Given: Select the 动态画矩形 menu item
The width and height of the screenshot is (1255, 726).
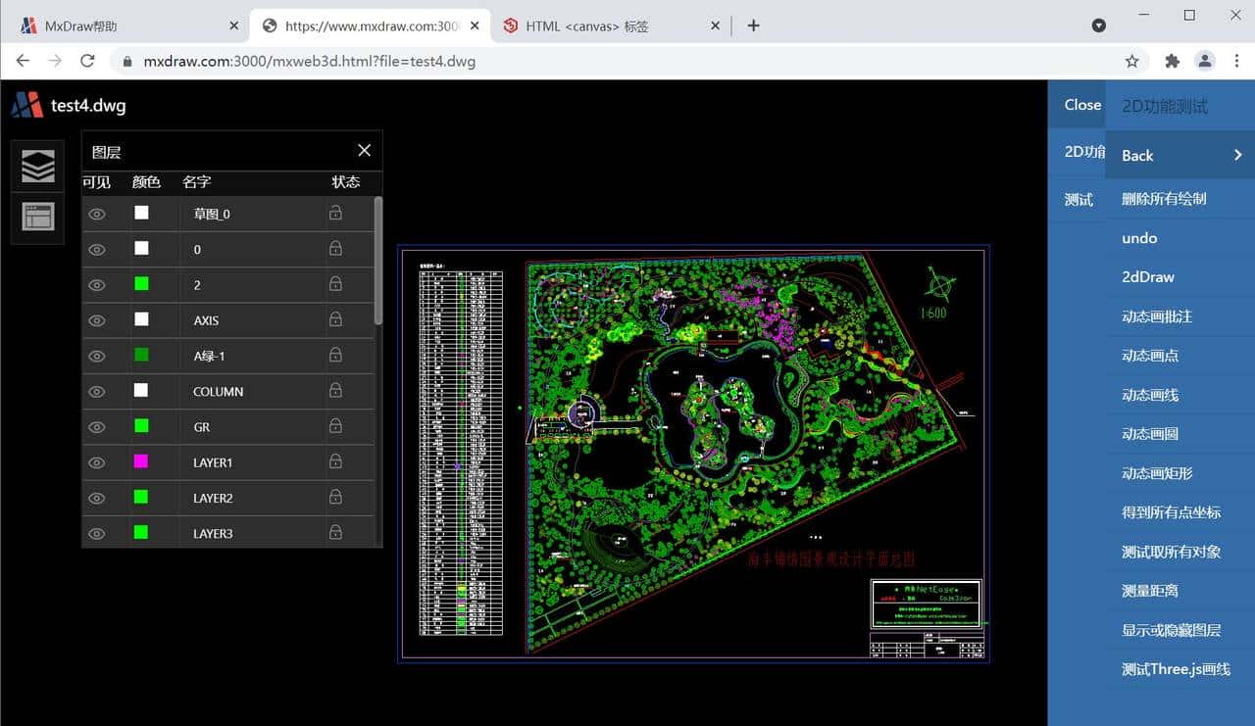Looking at the screenshot, I should click(1157, 473).
